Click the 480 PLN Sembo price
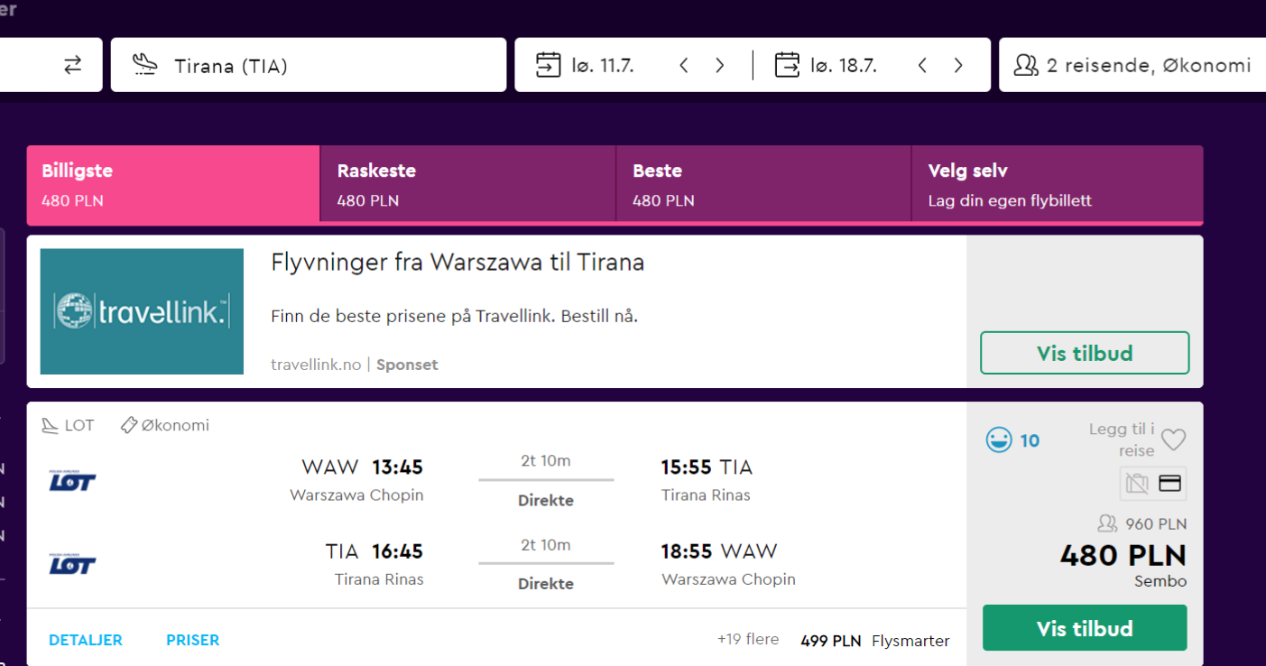 (x=1123, y=555)
